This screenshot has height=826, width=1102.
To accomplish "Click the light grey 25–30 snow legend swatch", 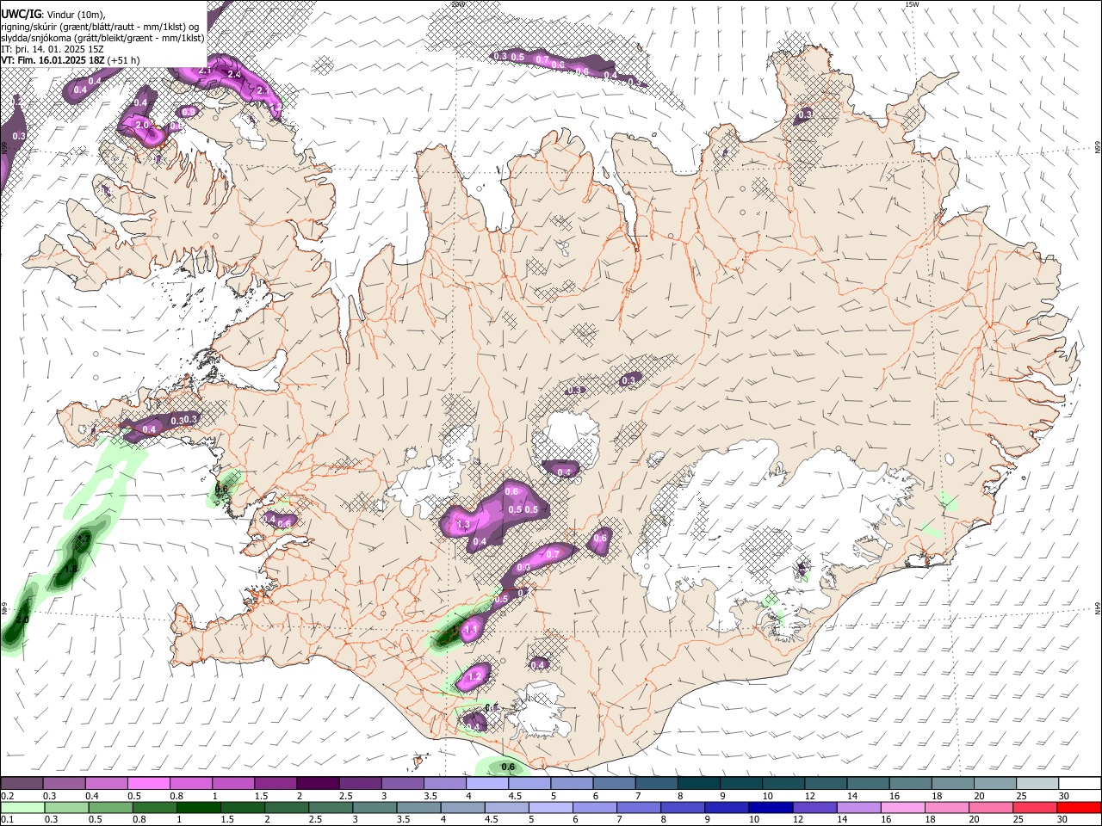I will (x=1037, y=784).
